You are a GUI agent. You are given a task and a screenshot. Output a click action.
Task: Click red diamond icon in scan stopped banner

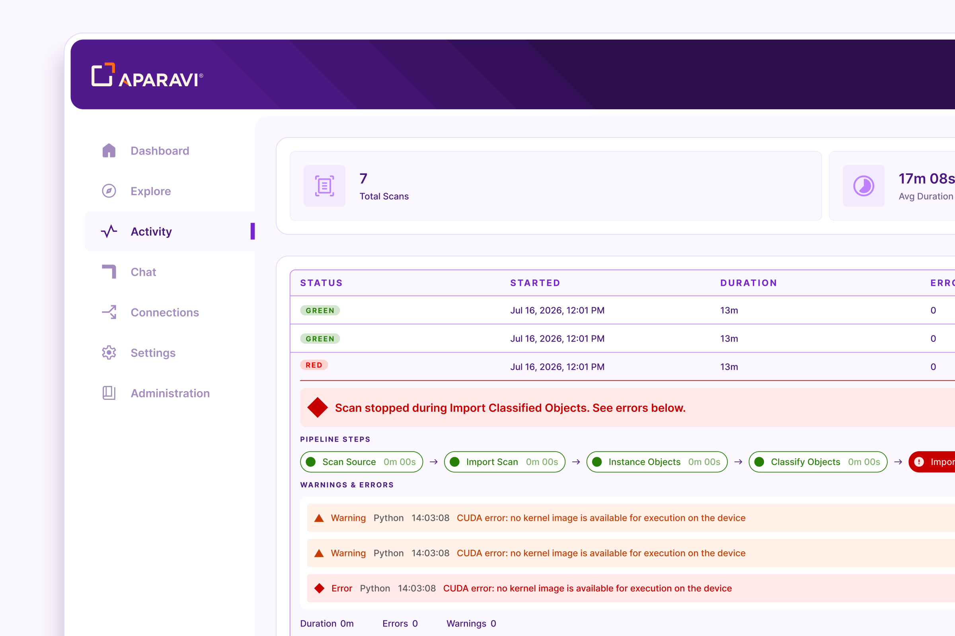(x=318, y=407)
